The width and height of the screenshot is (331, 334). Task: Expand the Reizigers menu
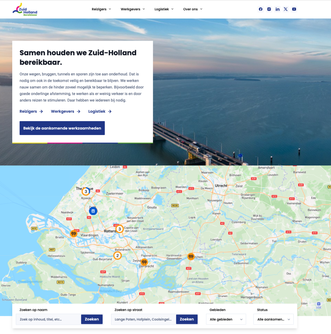coord(101,9)
